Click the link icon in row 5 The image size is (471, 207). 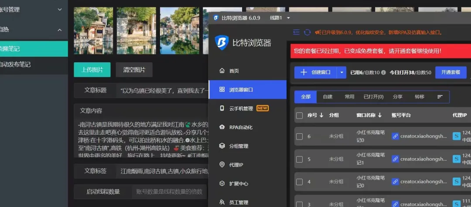(x=395, y=159)
